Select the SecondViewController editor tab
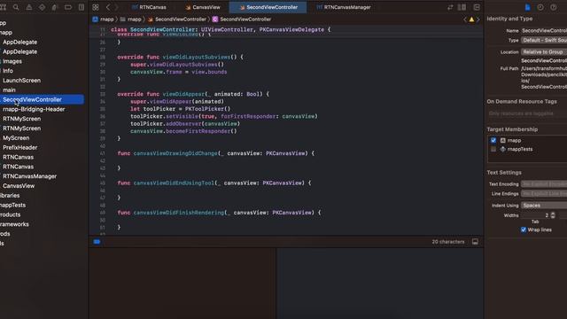 pos(268,7)
